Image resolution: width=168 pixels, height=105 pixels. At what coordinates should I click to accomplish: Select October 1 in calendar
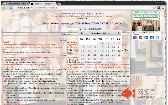point(100,43)
